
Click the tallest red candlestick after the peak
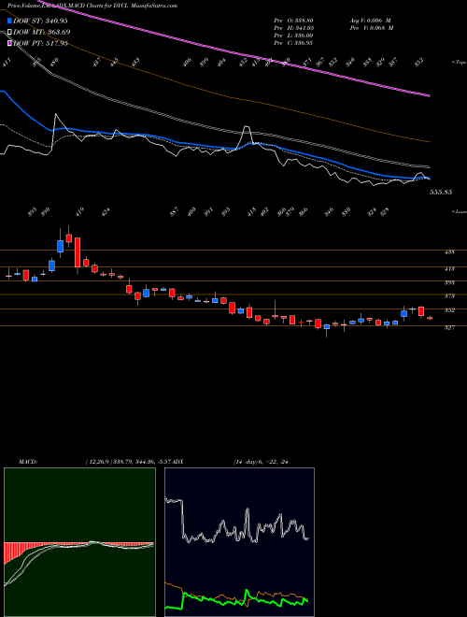tap(78, 252)
